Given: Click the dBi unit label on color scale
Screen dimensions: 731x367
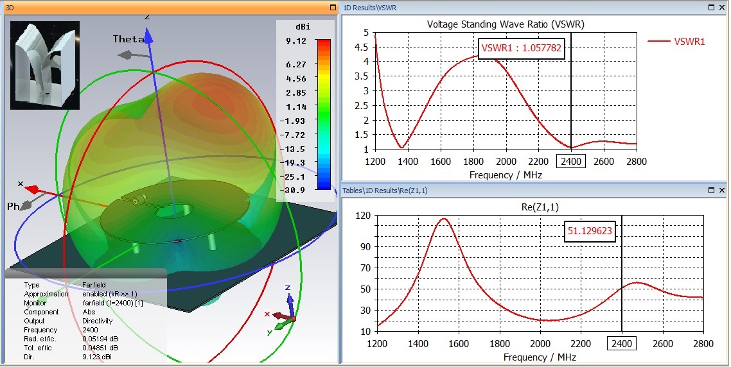Looking at the screenshot, I should [303, 26].
